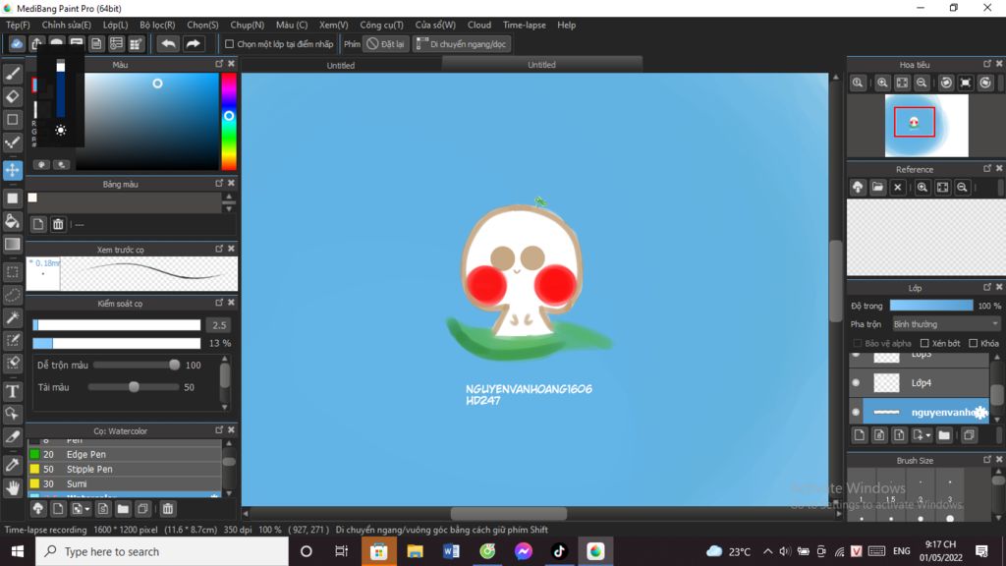Select the Sumi brush
The image size is (1006, 566).
[125, 483]
